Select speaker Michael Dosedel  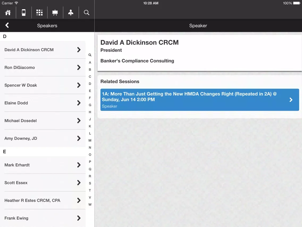pyautogui.click(x=43, y=121)
